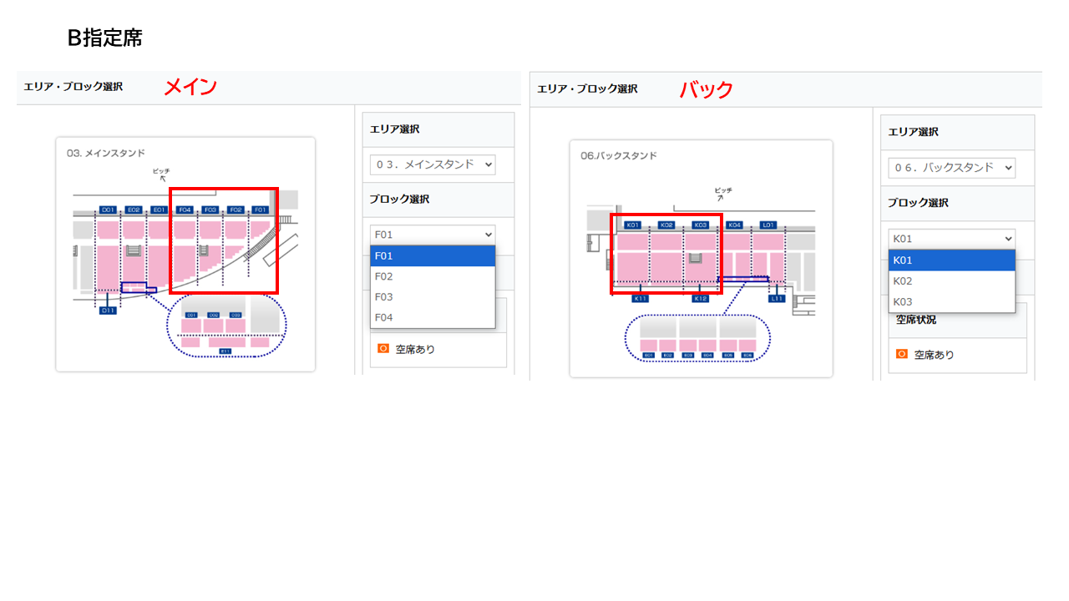1069x601 pixels.
Task: Click the stairs icon in main stand map
Action: pos(133,250)
